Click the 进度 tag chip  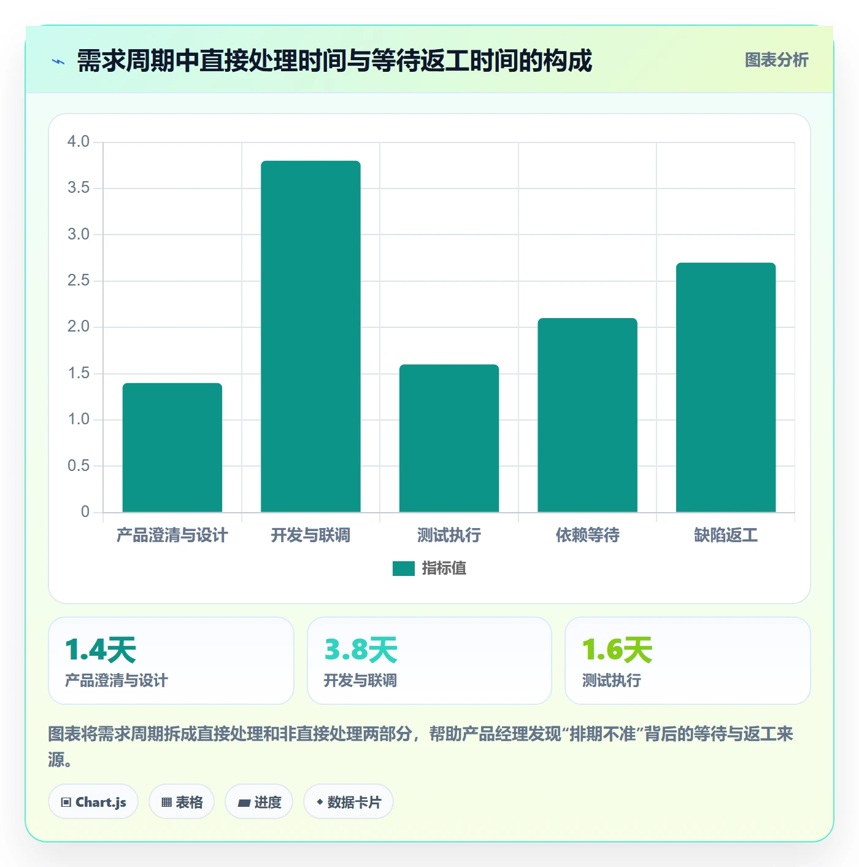259,802
